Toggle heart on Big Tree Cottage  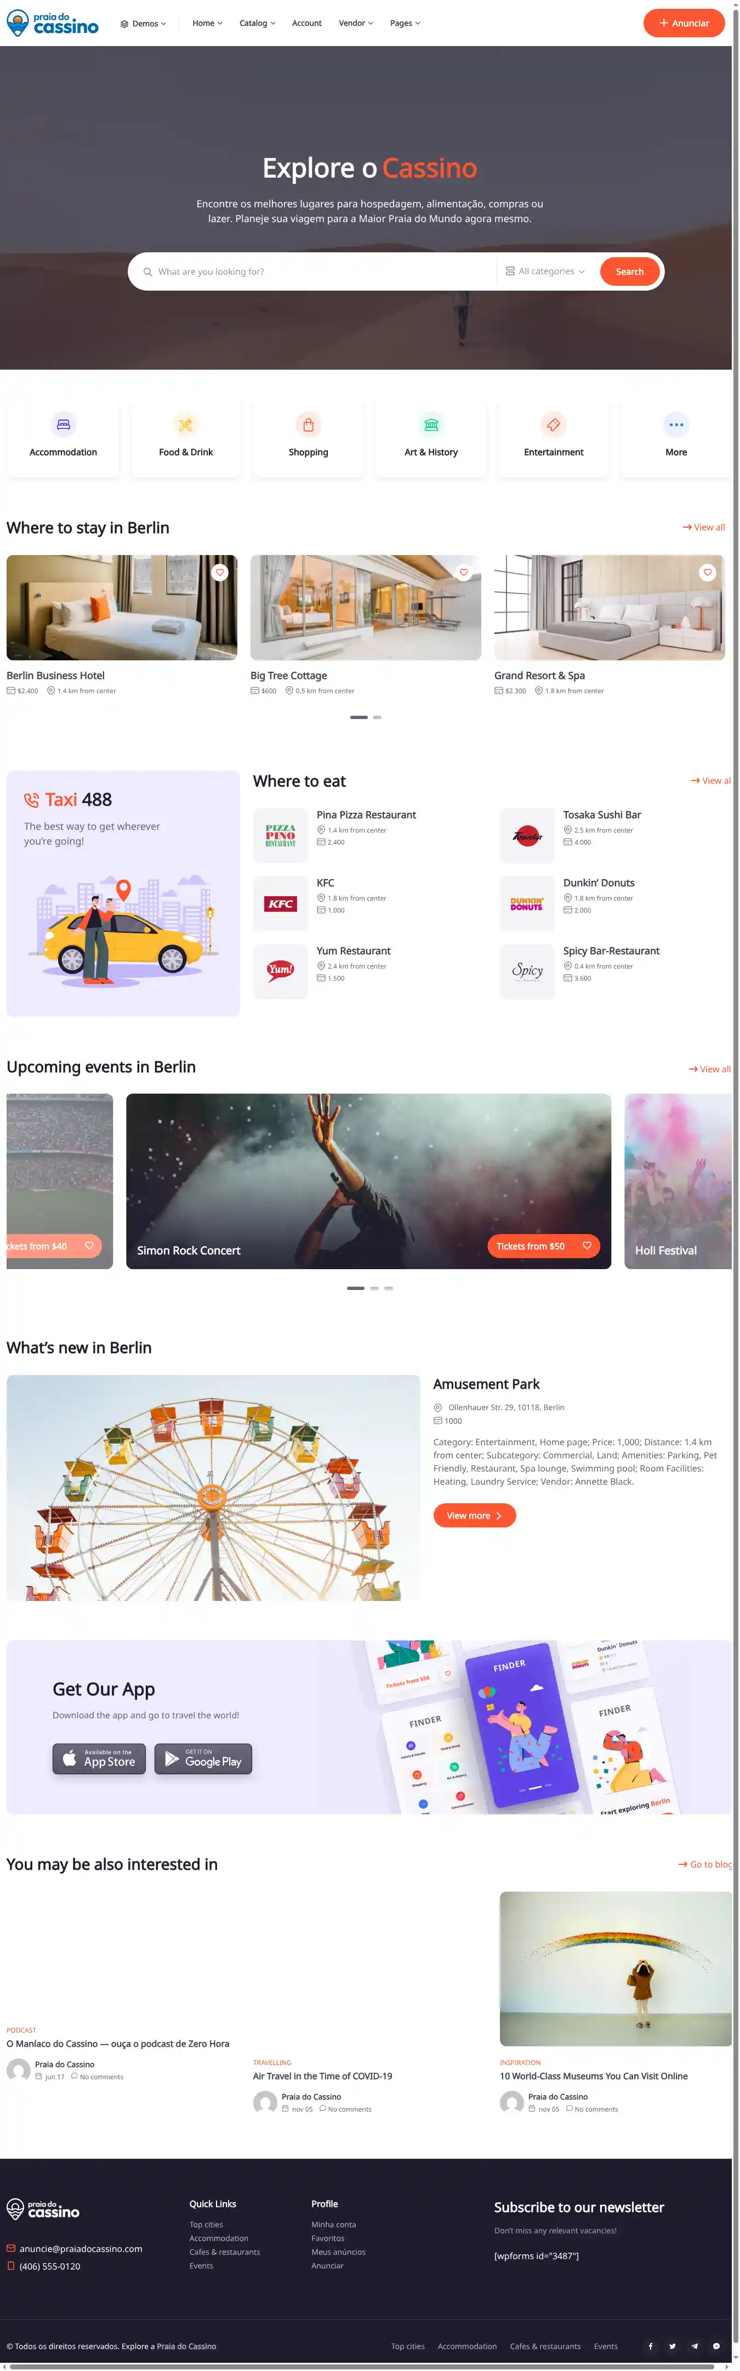(x=464, y=571)
